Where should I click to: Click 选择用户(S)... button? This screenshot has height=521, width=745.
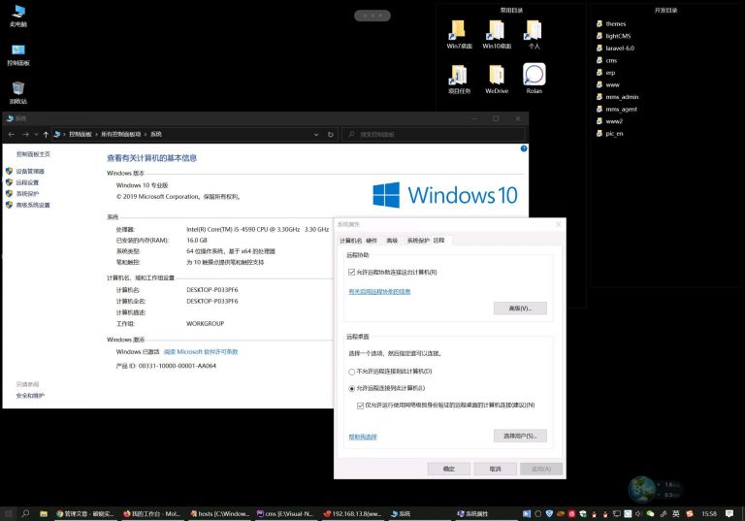(520, 436)
